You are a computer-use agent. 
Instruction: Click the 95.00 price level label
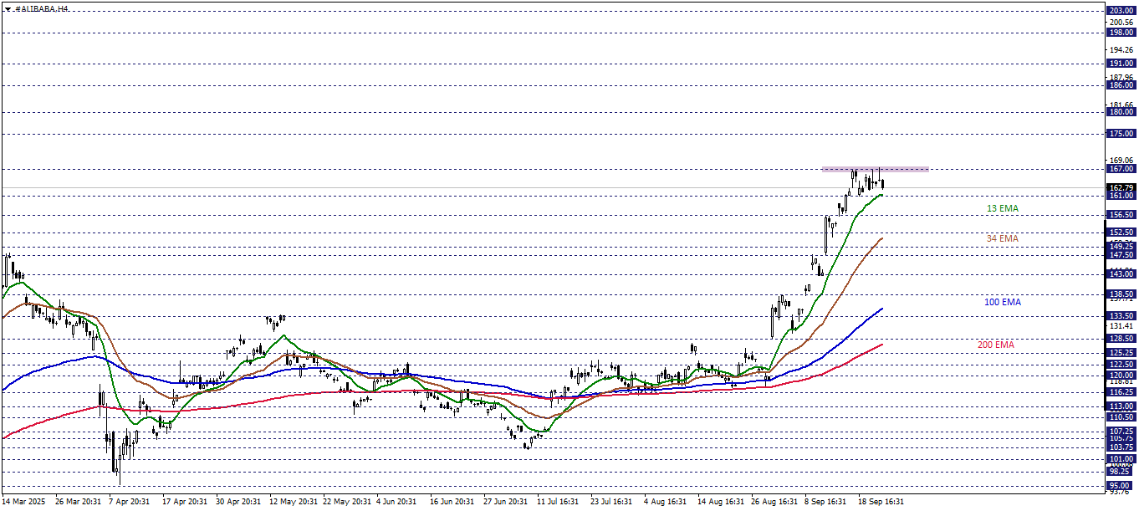tap(1121, 486)
